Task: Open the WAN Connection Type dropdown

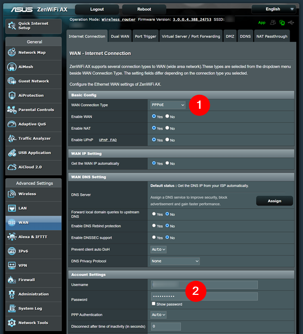Action: 168,105
